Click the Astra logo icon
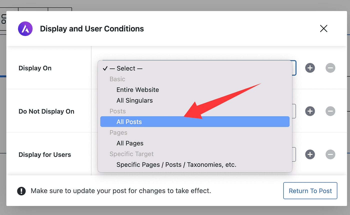The width and height of the screenshot is (350, 215). (25, 29)
